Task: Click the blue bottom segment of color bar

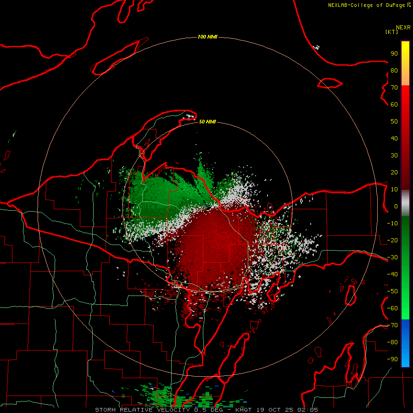Action: [405, 343]
